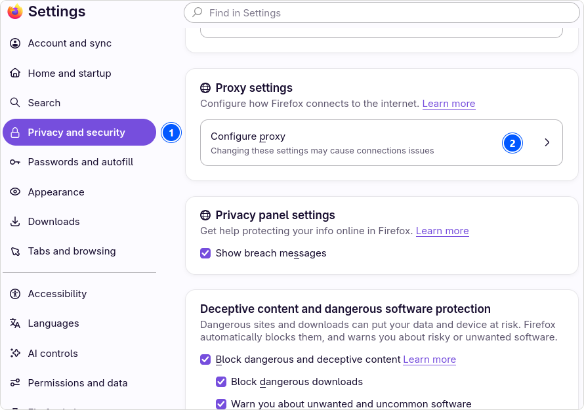Click the Accessibility figure icon
Screen dimensions: 584x410
[15, 294]
